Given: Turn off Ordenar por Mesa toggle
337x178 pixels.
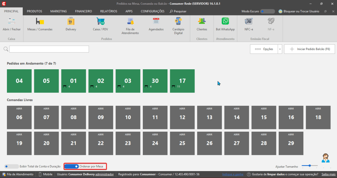Looking at the screenshot, I should pyautogui.click(x=71, y=167).
